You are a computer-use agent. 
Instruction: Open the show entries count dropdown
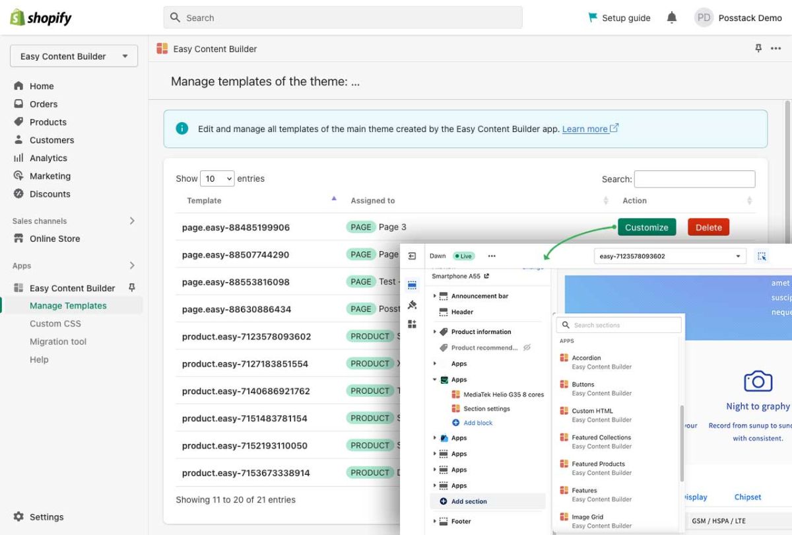(217, 178)
